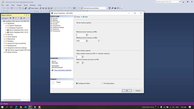Click the Index creation memory input field
Screen dimensions: 194x109
[x=79, y=57]
